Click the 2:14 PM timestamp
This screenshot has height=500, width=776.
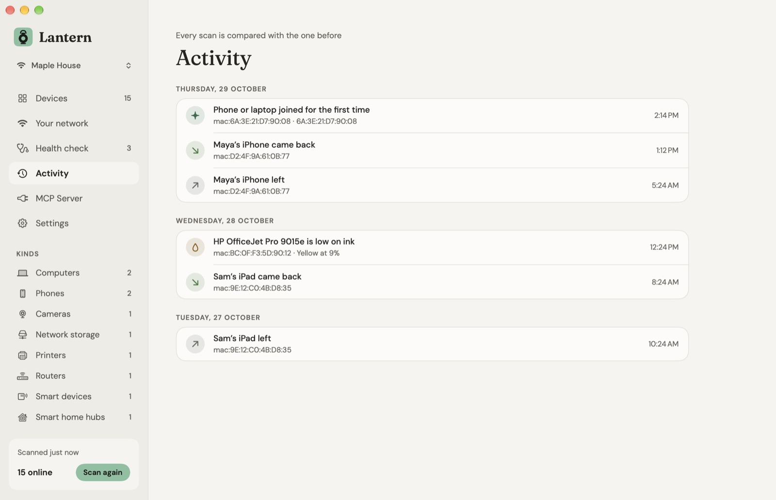666,115
